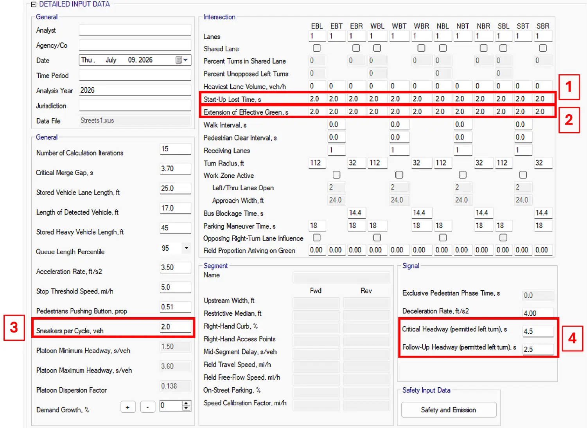The width and height of the screenshot is (587, 428).
Task: Select the EBL Start-Up Lost Time cell
Action: [317, 99]
